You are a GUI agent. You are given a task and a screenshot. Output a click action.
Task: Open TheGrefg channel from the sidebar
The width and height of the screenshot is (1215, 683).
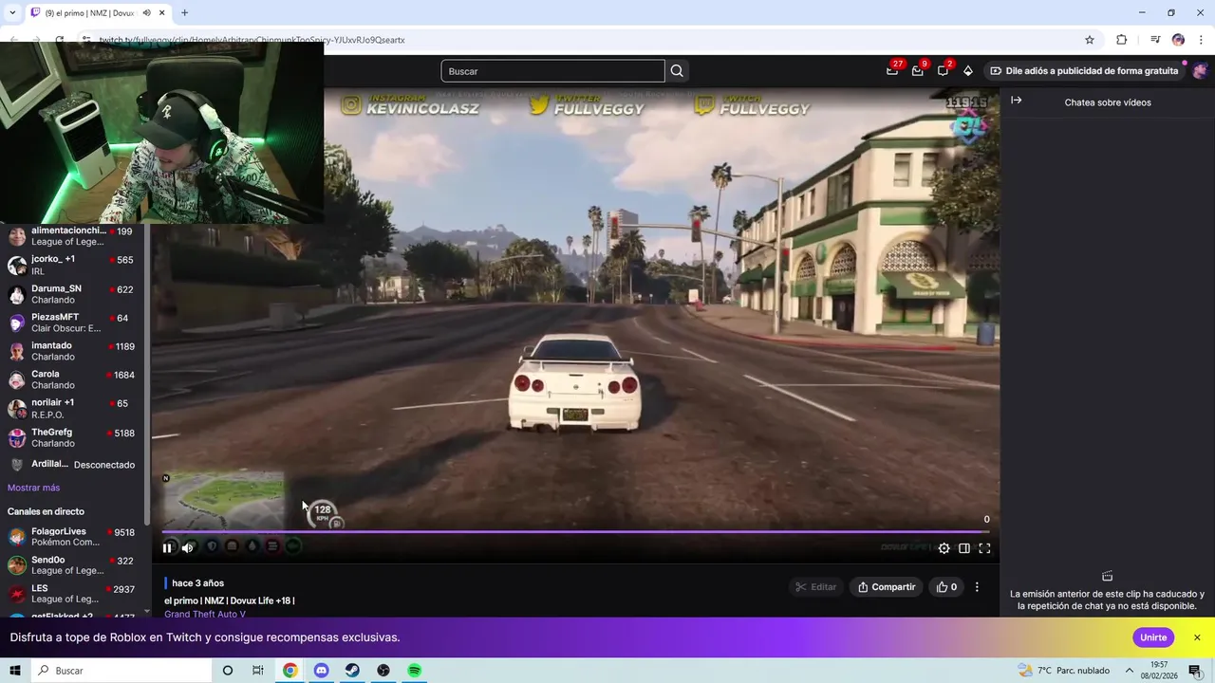click(x=72, y=437)
